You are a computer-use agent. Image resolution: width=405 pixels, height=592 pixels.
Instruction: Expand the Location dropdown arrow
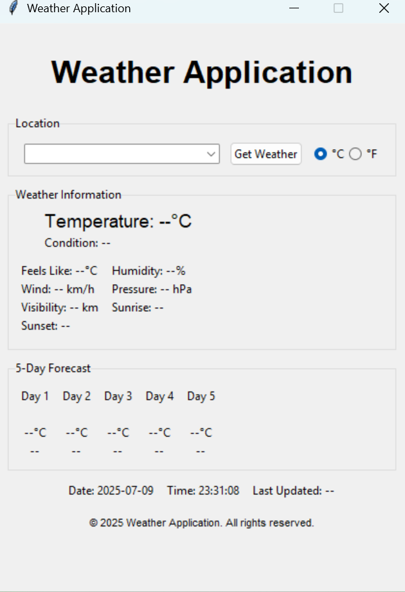[212, 154]
